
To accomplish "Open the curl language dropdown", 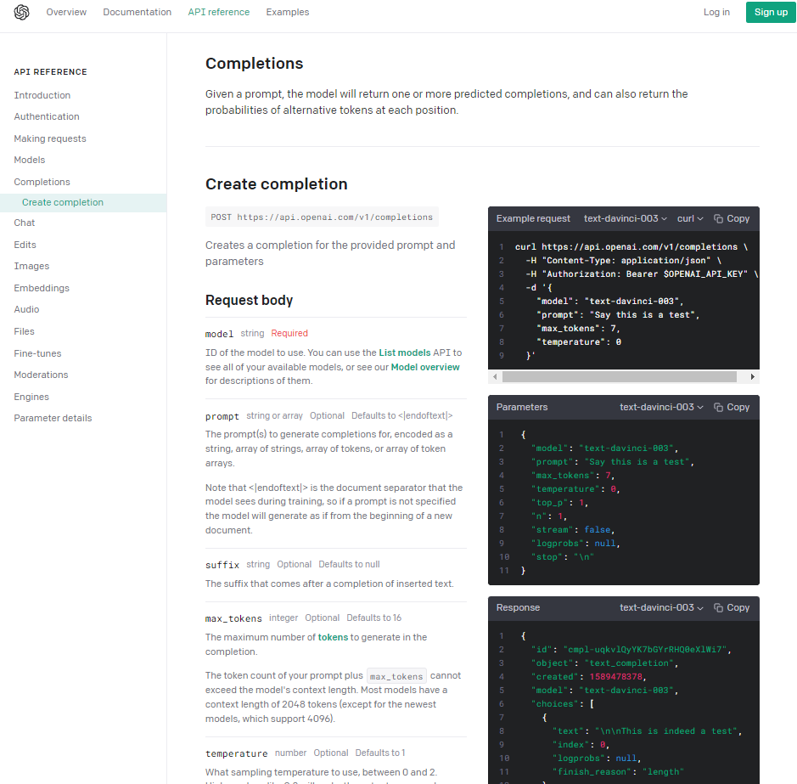I will point(690,218).
